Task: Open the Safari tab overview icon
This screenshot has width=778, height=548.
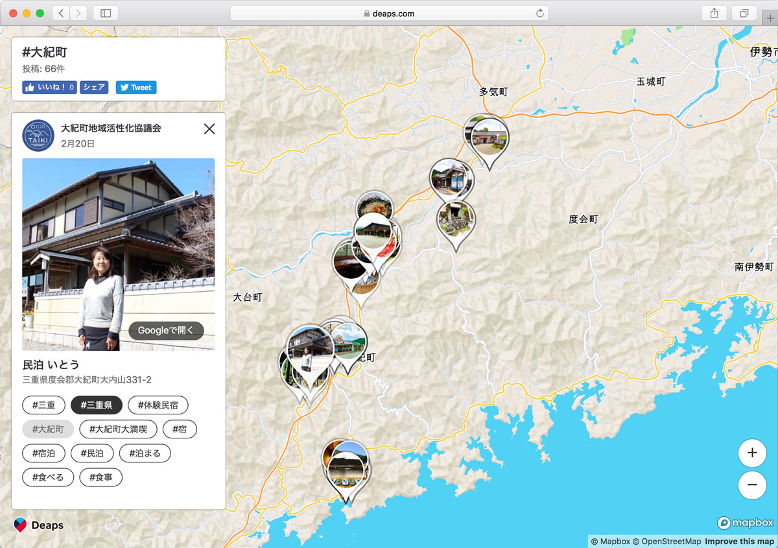Action: click(744, 13)
